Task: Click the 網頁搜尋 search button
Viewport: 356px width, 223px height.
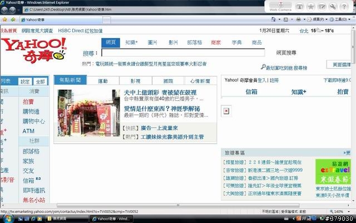Action: click(x=286, y=53)
